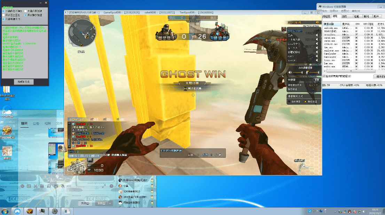Toggle the unchecked second-row left checkbox
This screenshot has height=215, width=385.
(3, 15)
